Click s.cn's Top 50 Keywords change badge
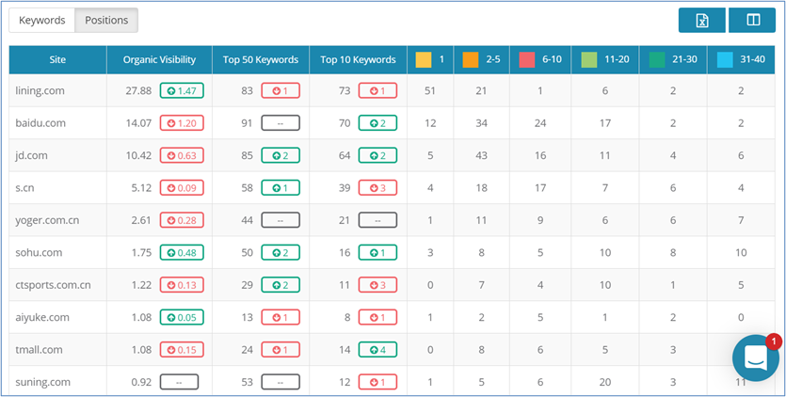Screen dimensions: 786x397 pyautogui.click(x=281, y=188)
